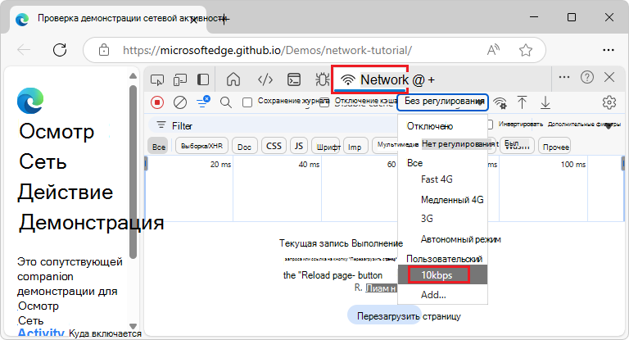Screen dimensions: 629x340
Task: Select the JS filter chip
Action: (299, 146)
